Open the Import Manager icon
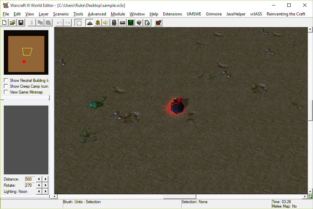 pyautogui.click(x=147, y=23)
